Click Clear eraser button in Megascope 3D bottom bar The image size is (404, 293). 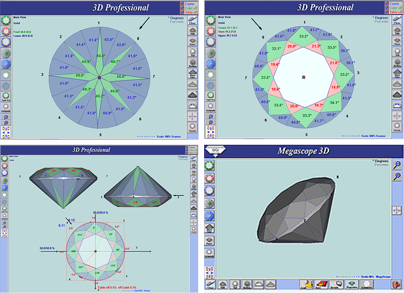coord(211,284)
